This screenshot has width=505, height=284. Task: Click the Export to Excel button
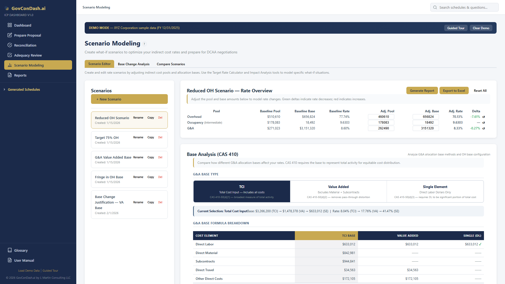454,91
